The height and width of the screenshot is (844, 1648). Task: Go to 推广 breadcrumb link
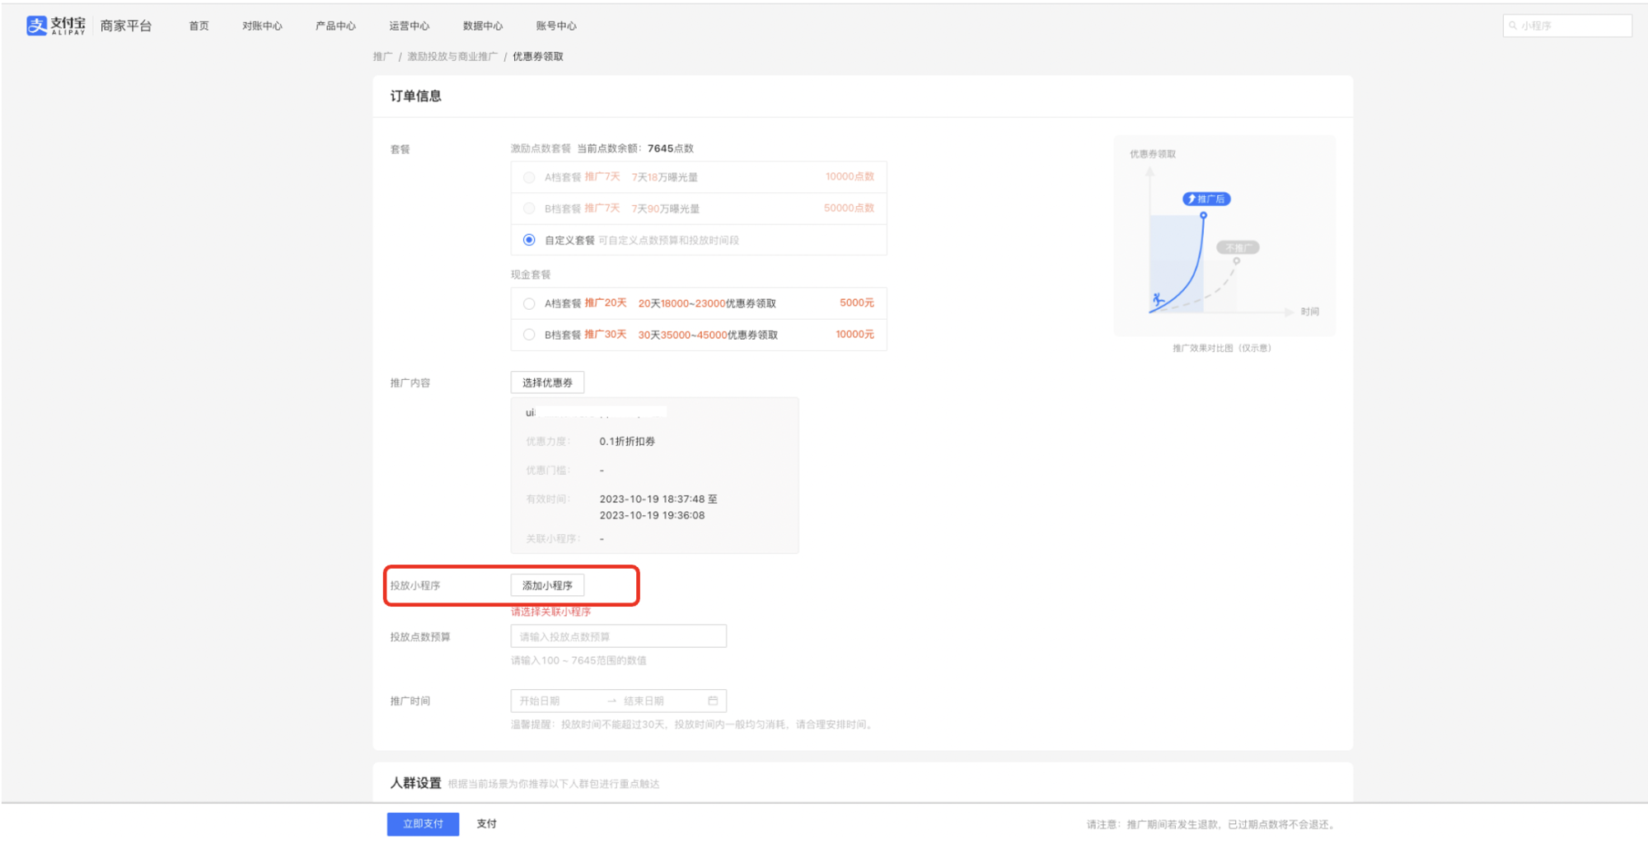[x=382, y=57]
